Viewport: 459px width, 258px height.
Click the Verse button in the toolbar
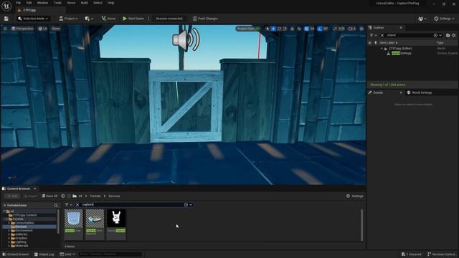(108, 19)
